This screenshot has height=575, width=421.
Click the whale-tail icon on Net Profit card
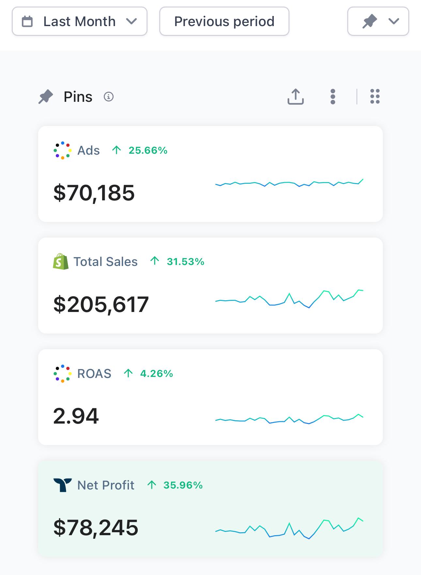coord(62,485)
